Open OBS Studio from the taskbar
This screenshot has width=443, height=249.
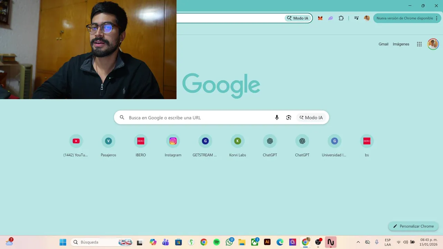(318, 242)
